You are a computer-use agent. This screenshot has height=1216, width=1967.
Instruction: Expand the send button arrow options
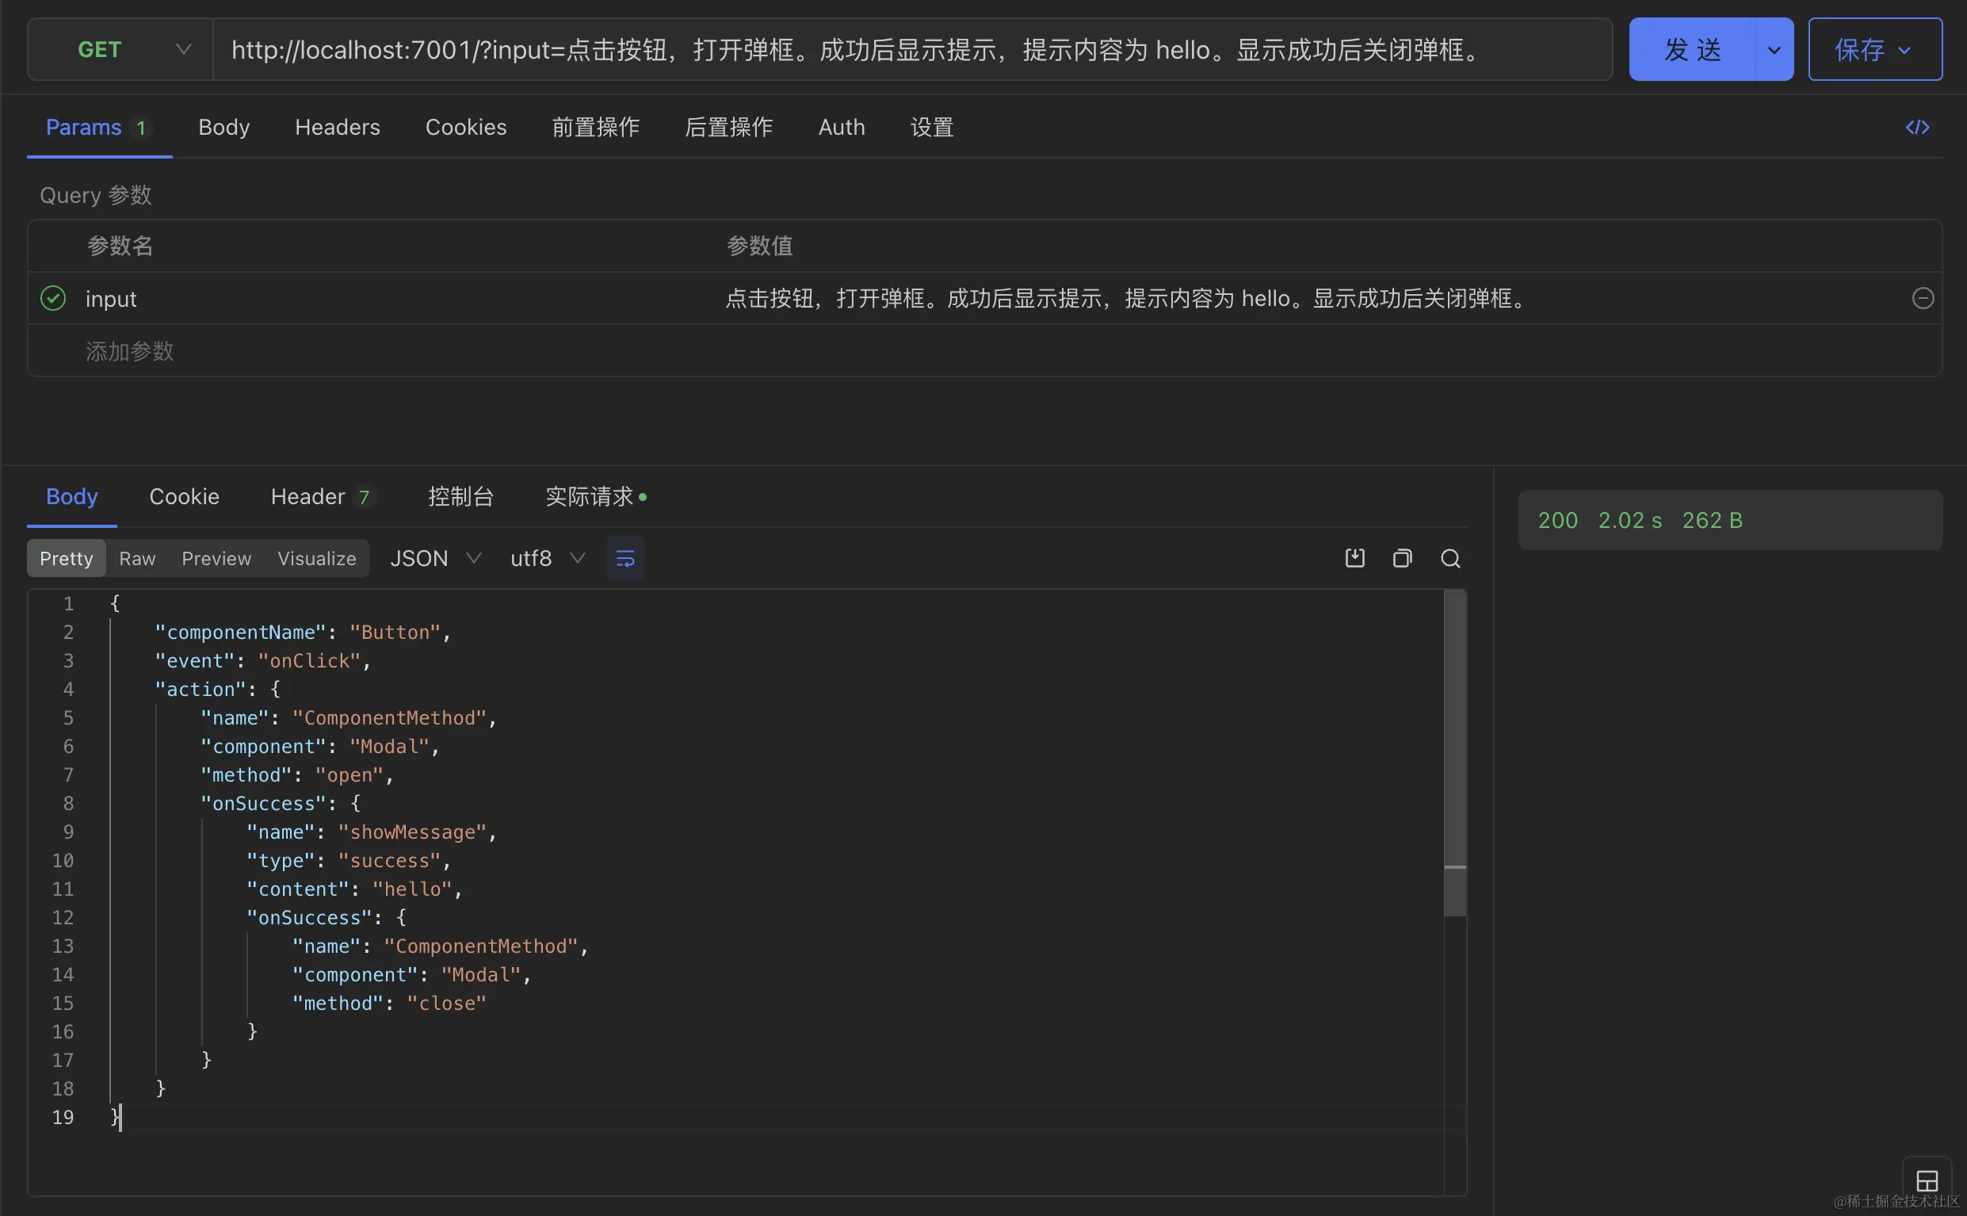click(1774, 50)
